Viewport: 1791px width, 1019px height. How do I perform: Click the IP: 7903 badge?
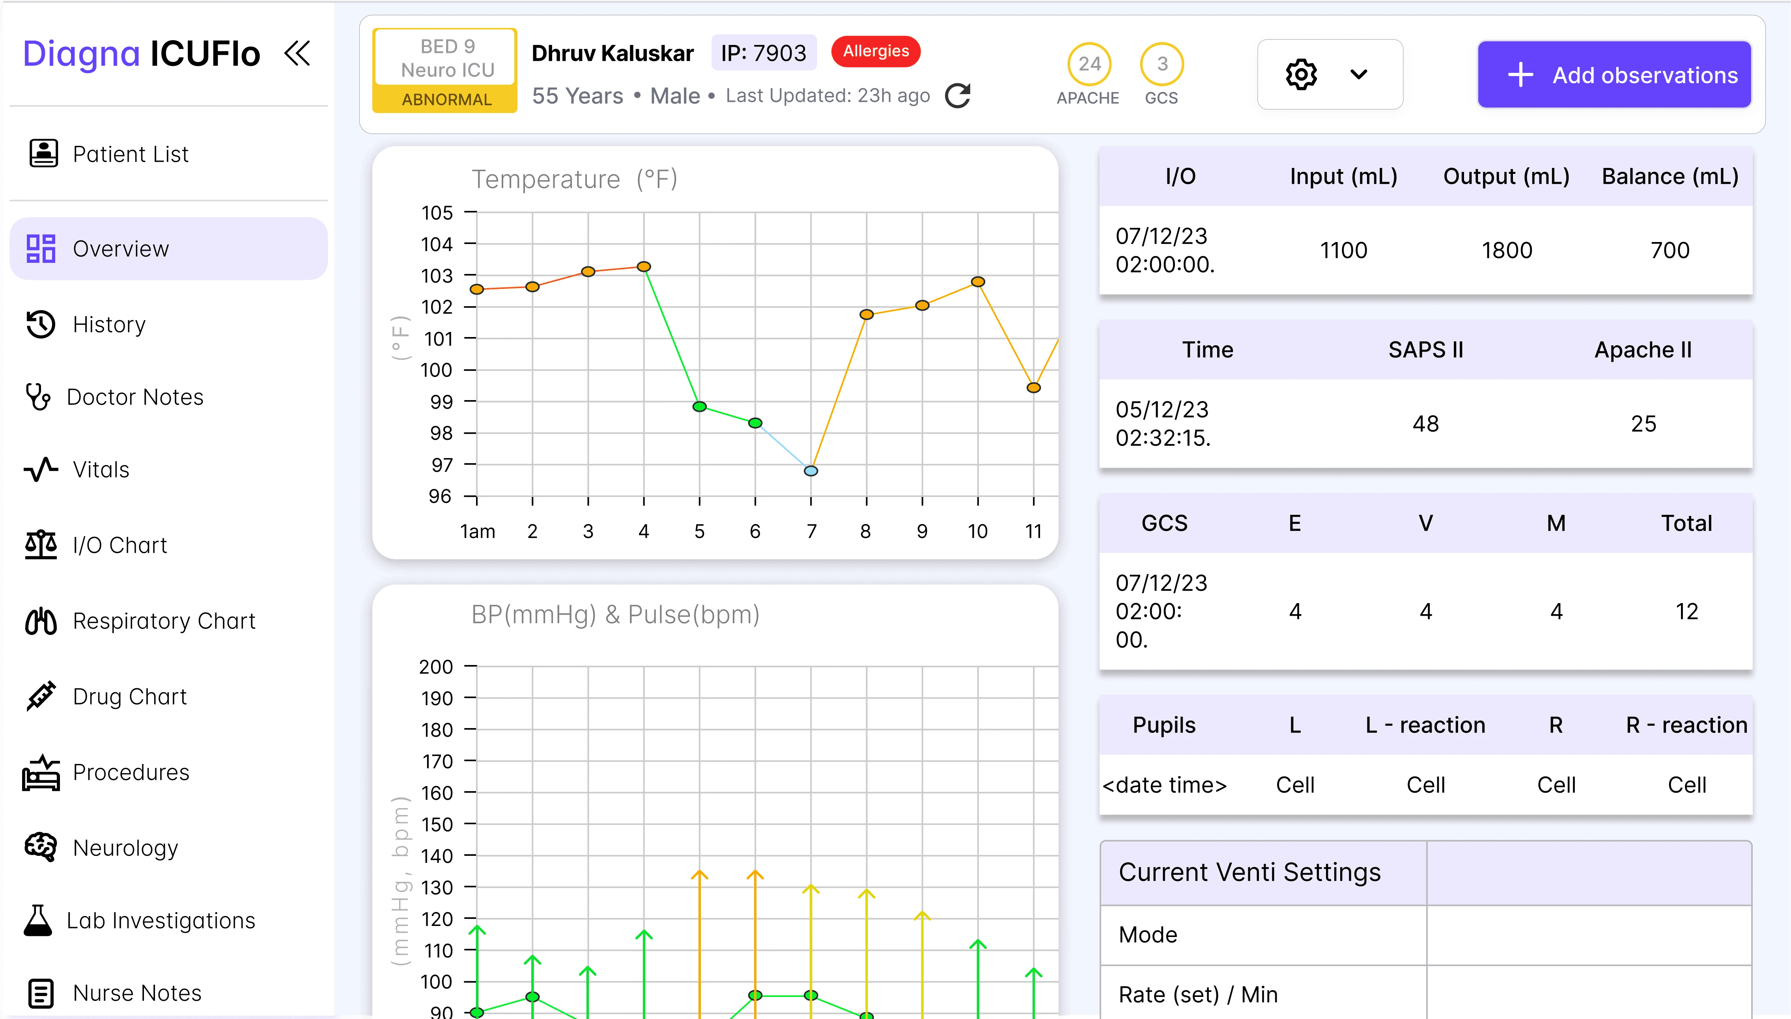coord(764,52)
